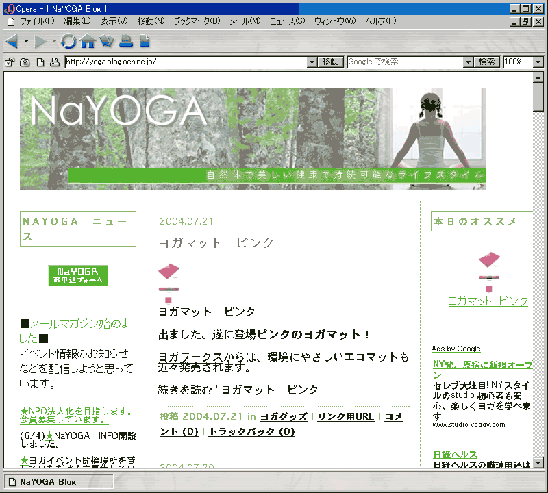Toggle author mode document icon

40,62
